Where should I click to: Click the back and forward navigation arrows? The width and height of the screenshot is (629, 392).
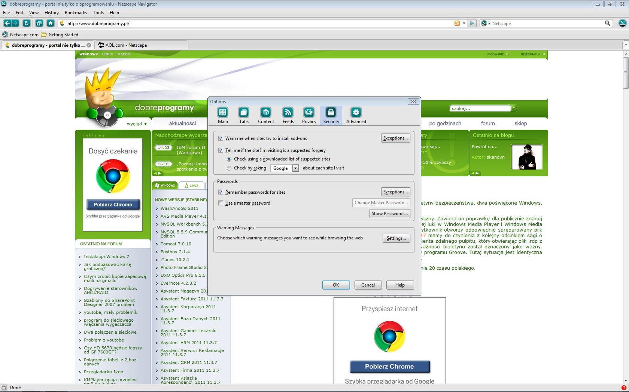11,23
